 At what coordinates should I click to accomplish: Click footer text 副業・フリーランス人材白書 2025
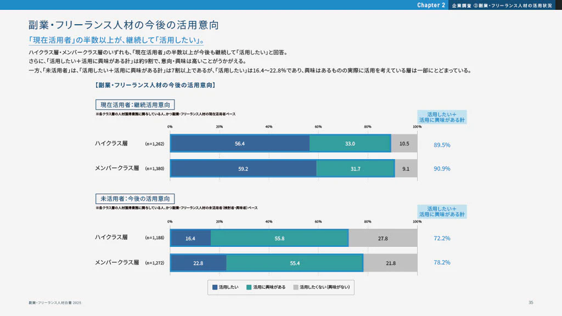(55, 303)
